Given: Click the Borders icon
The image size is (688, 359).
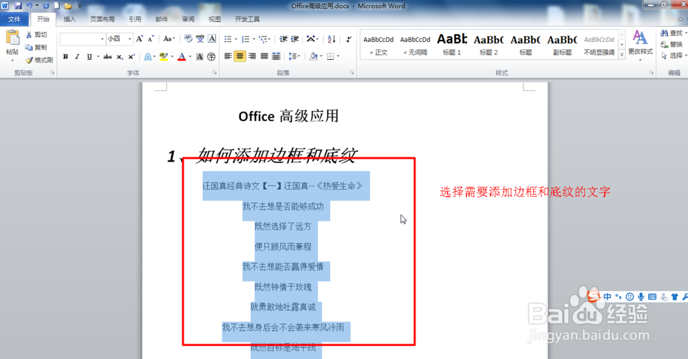Looking at the screenshot, I should 331,56.
